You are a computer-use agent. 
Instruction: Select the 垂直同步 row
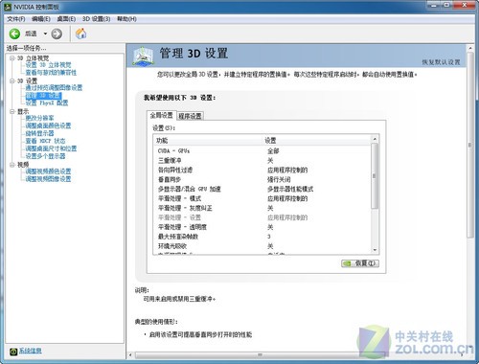pos(262,179)
